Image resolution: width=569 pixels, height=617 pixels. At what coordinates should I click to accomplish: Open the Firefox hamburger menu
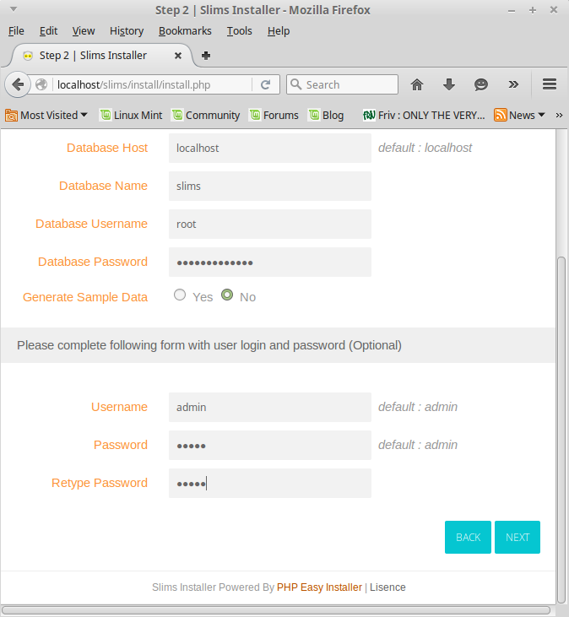(550, 84)
